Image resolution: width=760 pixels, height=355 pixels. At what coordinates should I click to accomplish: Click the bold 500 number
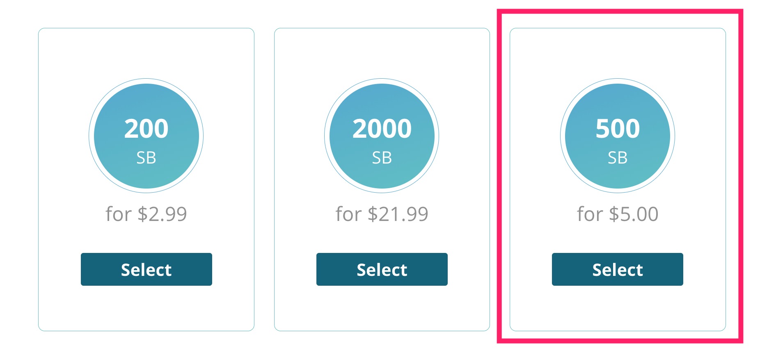point(617,128)
